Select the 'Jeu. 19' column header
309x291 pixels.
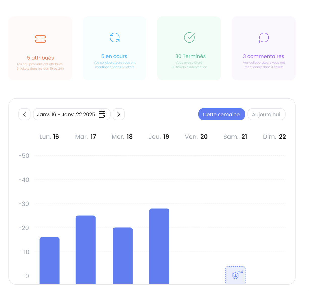[159, 137]
